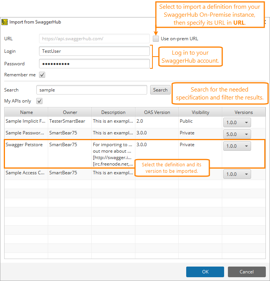Click the TesterSmartBear owner cell

tap(67, 121)
